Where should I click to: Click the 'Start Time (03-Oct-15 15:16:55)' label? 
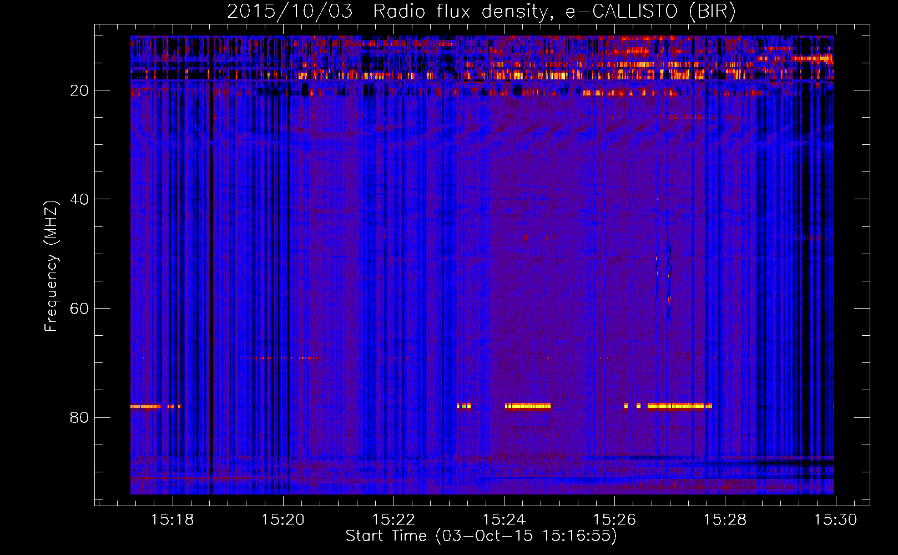point(481,536)
